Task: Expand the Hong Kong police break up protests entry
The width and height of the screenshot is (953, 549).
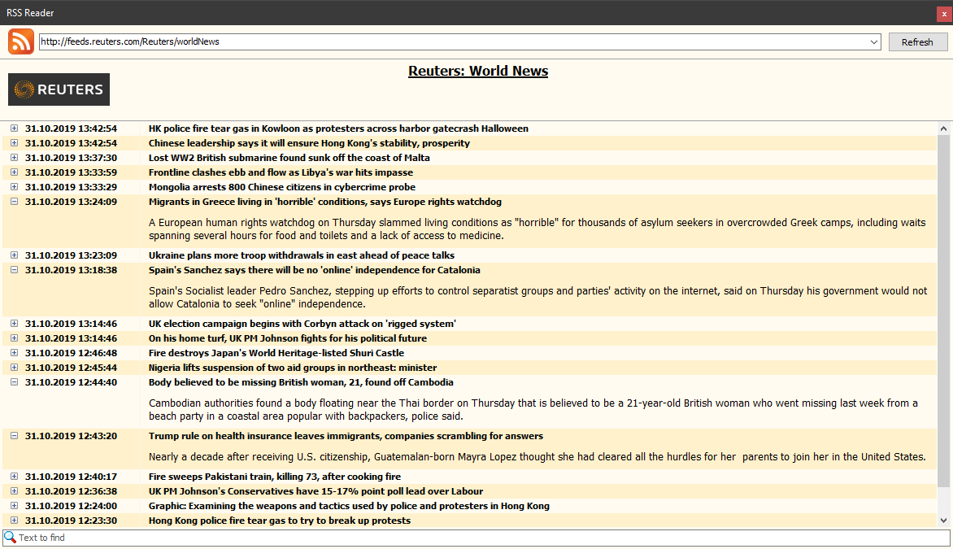Action: tap(14, 521)
